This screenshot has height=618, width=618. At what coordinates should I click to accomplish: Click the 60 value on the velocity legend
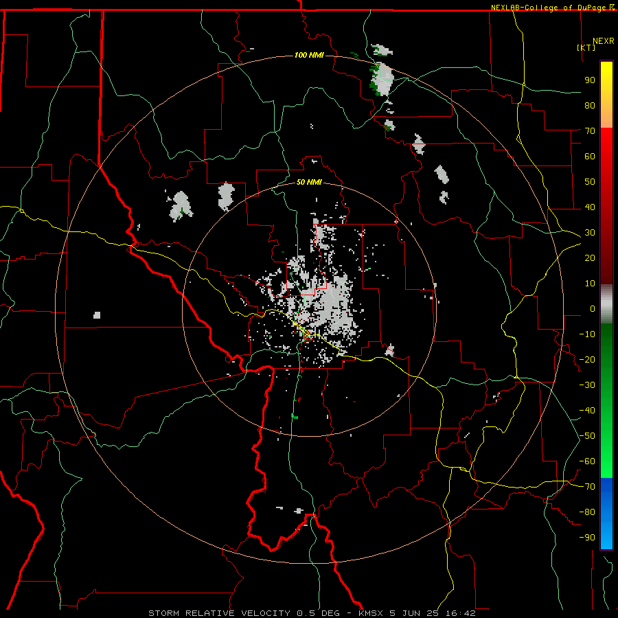(590, 156)
